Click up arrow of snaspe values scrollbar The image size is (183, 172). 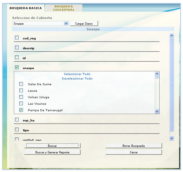(x=157, y=74)
